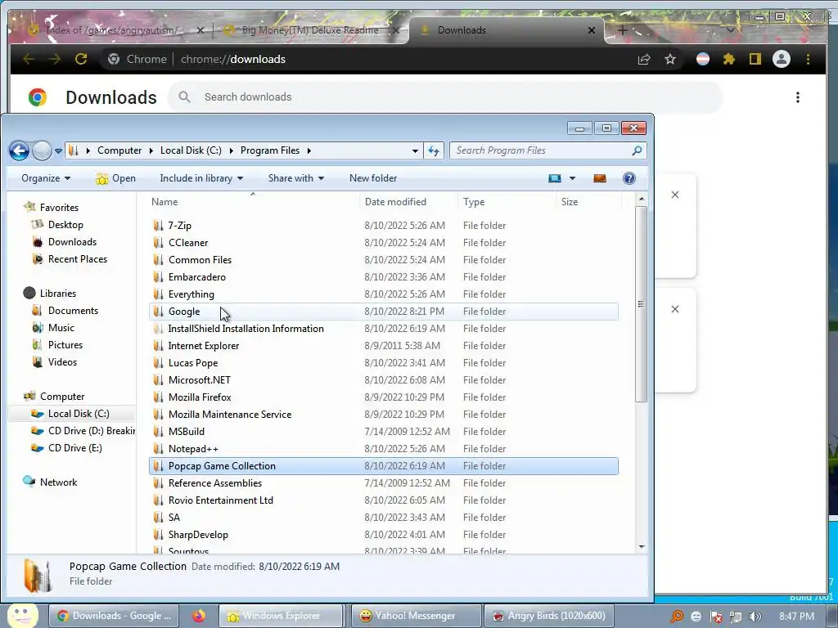Expand Share with dropdown

(296, 178)
